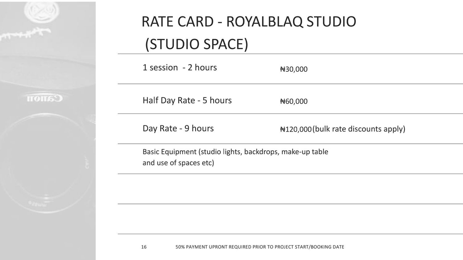463x260 pixels.
Task: Click the Day Rate - 9 hours label
Action: click(x=178, y=128)
